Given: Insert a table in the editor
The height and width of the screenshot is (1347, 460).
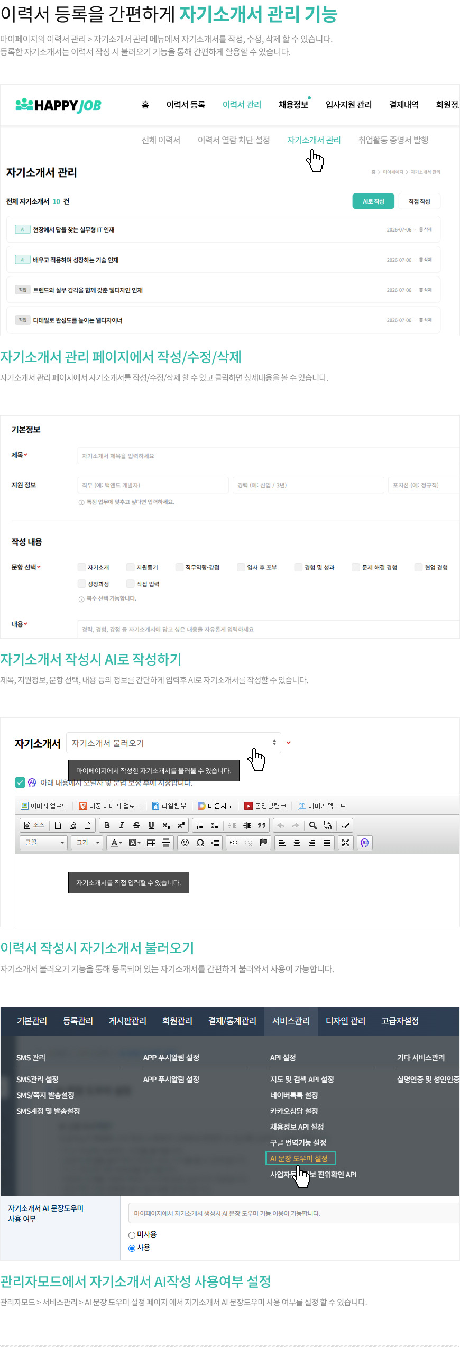Looking at the screenshot, I should [x=151, y=843].
